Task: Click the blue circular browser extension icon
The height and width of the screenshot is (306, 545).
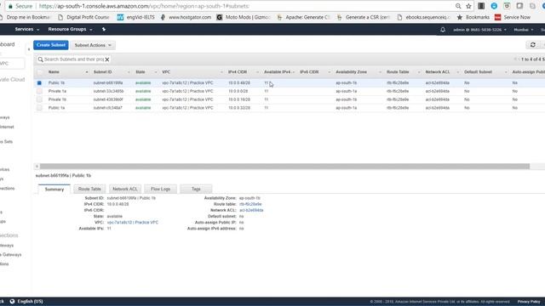Action: click(494, 6)
